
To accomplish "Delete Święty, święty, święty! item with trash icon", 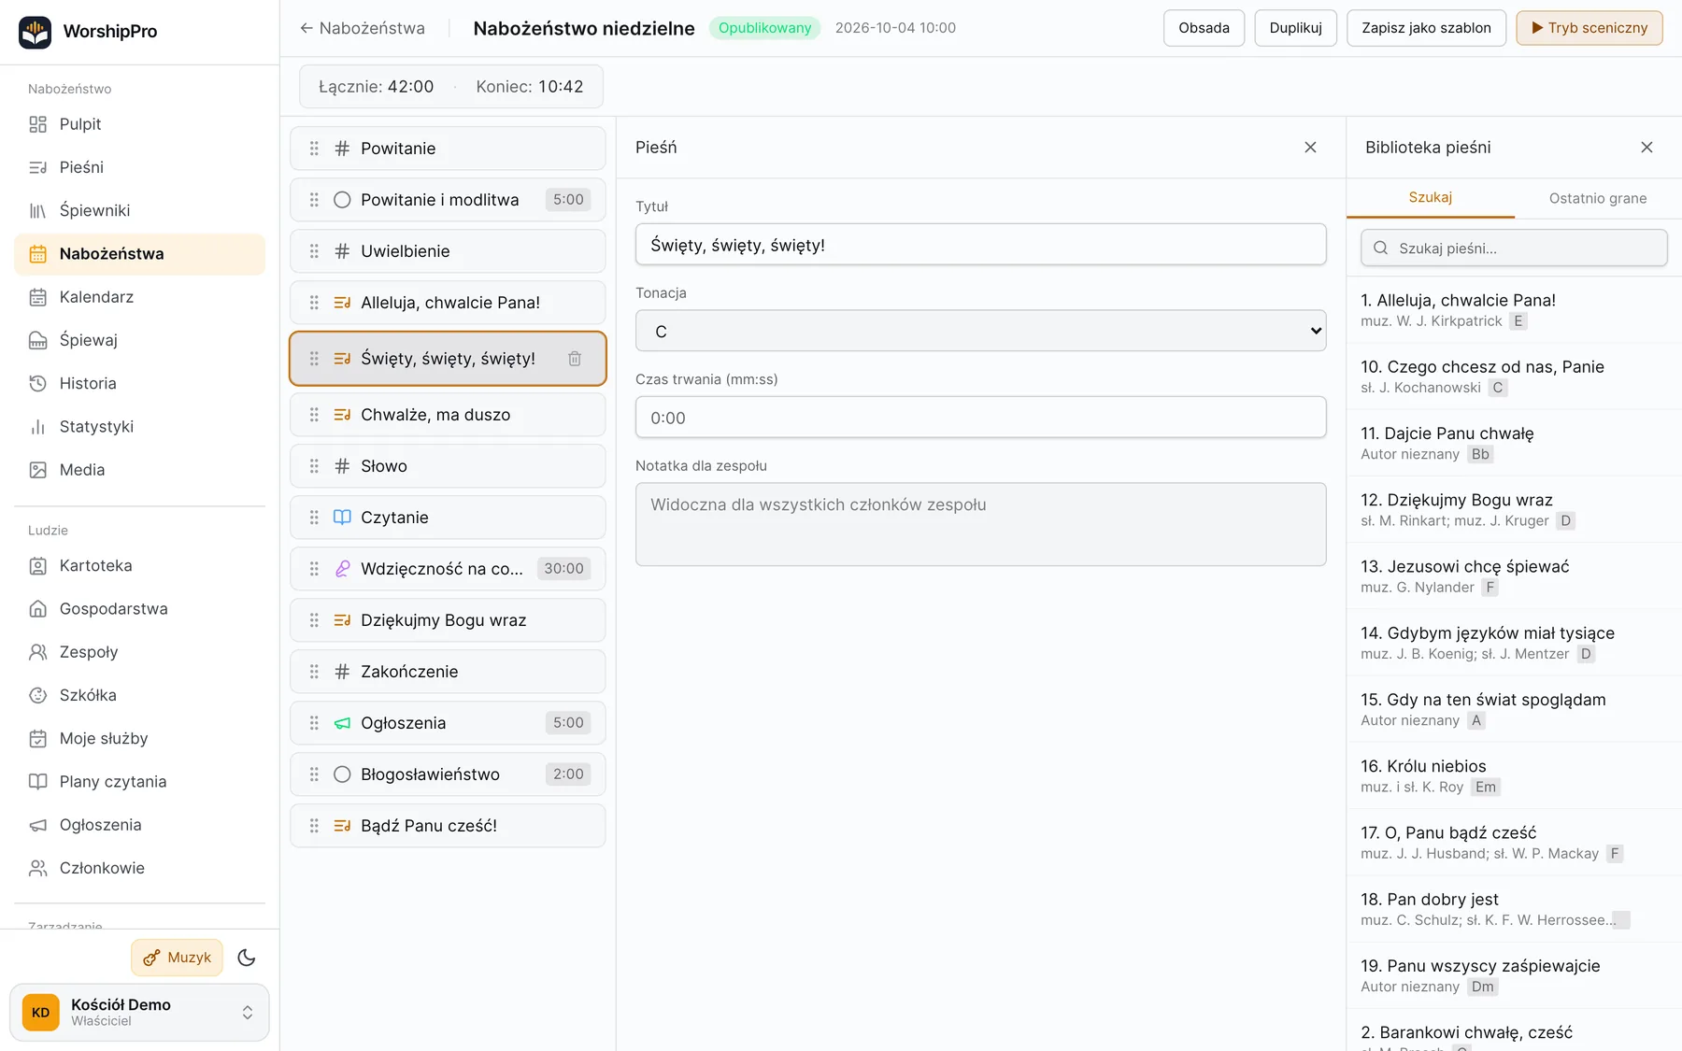I will 575,359.
